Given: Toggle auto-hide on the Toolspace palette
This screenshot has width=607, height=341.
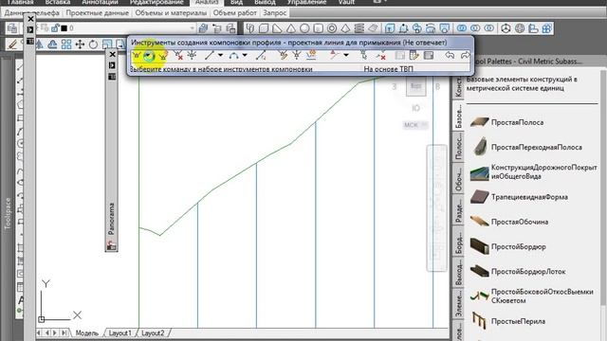Looking at the screenshot, I should coord(30,29).
